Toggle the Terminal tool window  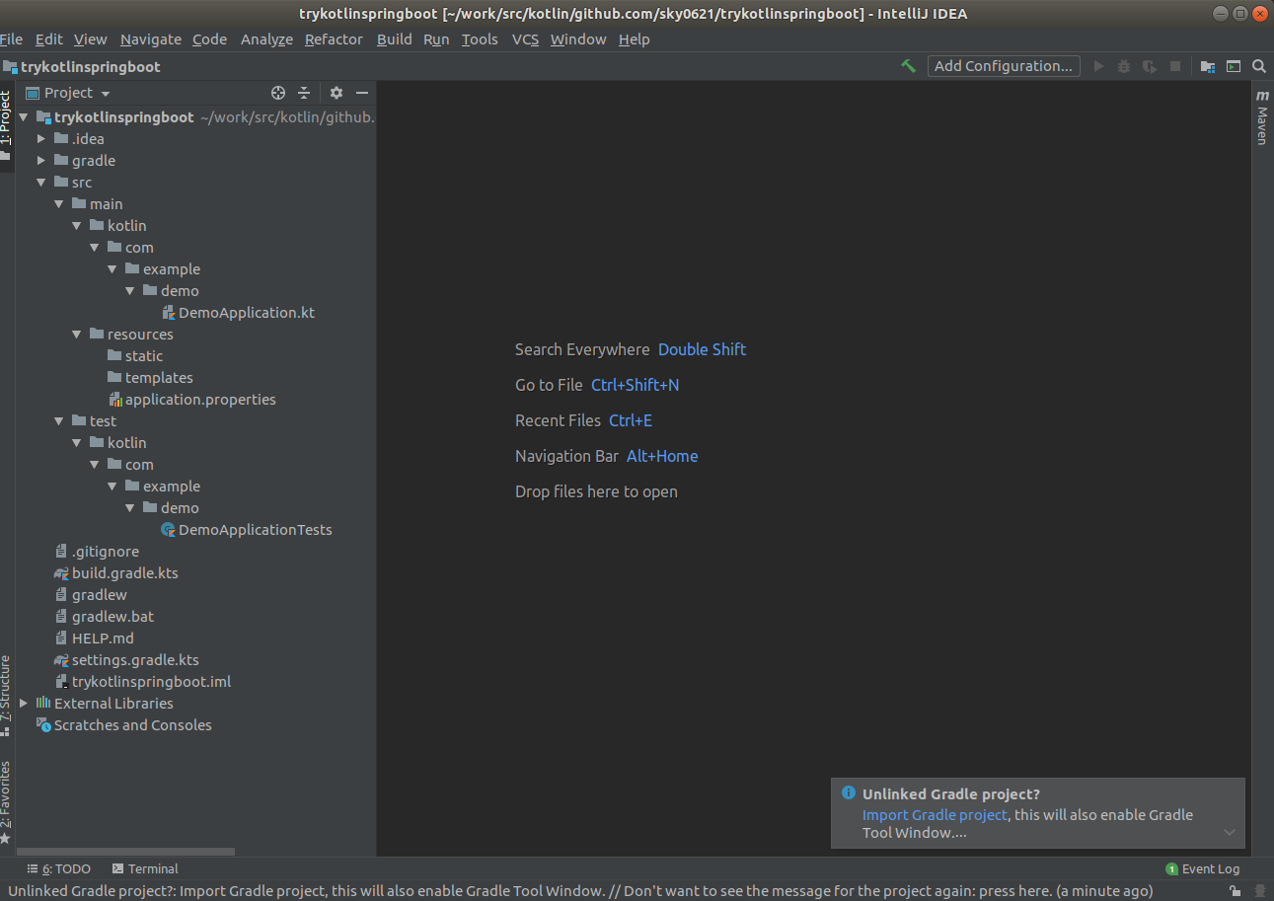tap(144, 868)
